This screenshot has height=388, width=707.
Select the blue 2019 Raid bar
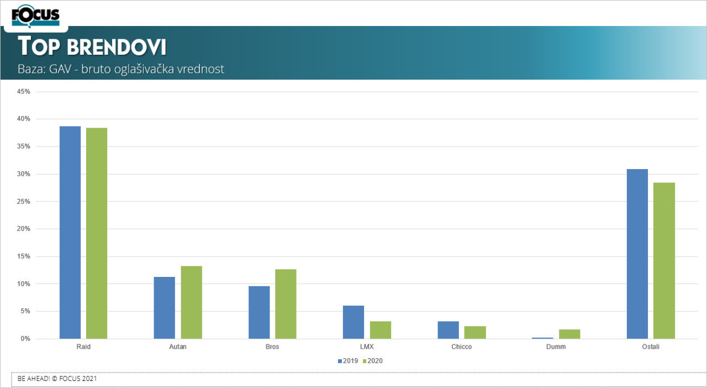tap(70, 232)
